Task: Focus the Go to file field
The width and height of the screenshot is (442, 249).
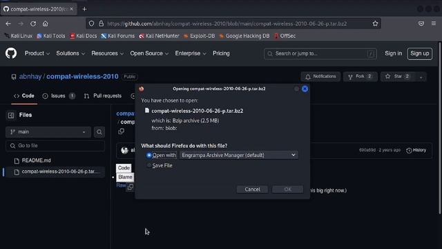Action: coord(55,146)
